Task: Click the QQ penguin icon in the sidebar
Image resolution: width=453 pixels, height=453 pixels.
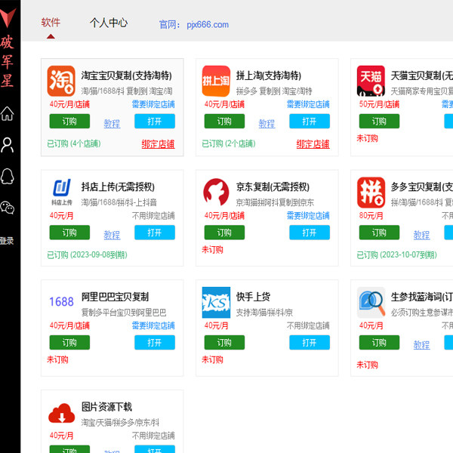Action: [7, 176]
